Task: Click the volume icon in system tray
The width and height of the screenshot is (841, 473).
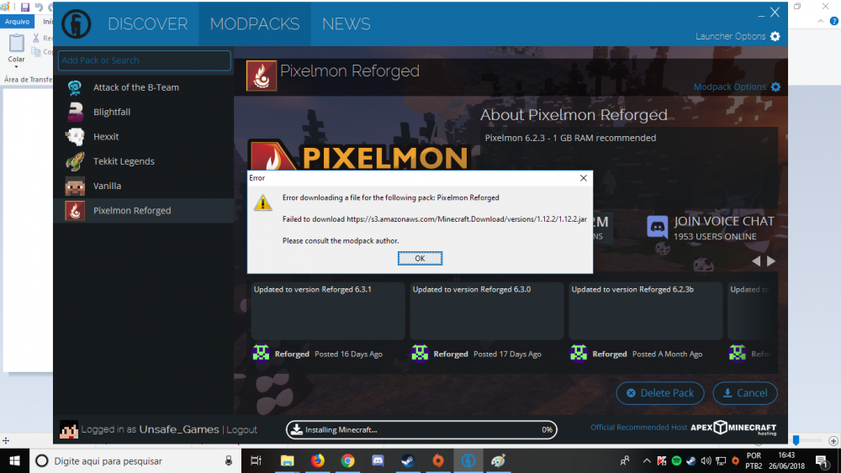Action: point(706,461)
